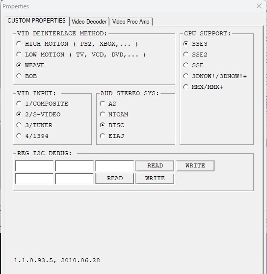The height and width of the screenshot is (274, 267).
Task: Click READ in first debug row
Action: coord(155,165)
